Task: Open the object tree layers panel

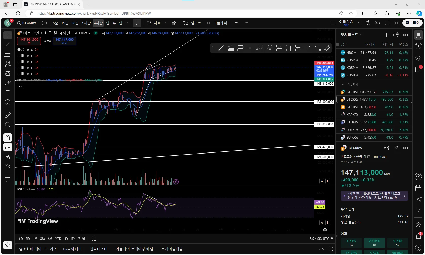Action: [x=418, y=58]
